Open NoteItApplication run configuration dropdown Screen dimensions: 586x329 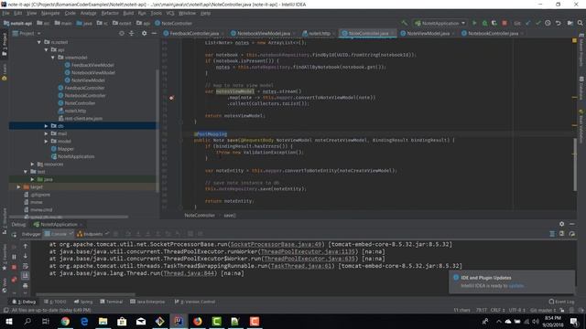point(439,23)
